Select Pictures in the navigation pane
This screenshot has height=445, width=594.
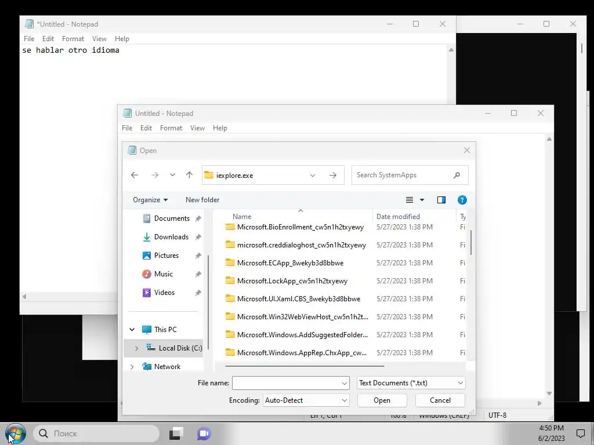tap(166, 256)
